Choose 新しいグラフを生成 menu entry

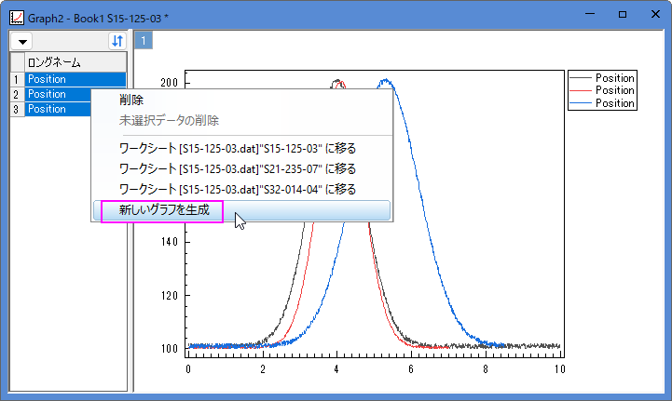point(242,210)
